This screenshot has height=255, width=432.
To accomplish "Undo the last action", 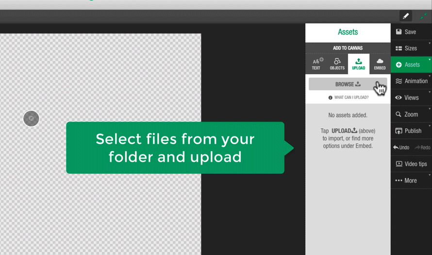I will tap(401, 148).
